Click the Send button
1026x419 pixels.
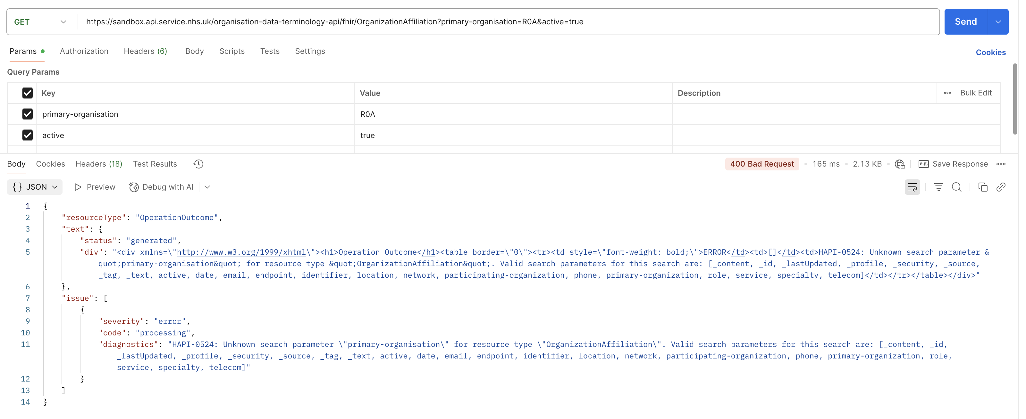click(965, 22)
